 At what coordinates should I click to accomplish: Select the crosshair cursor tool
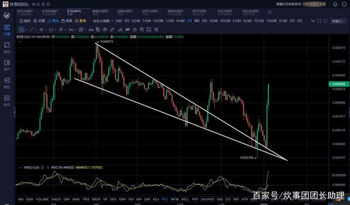pos(21,29)
